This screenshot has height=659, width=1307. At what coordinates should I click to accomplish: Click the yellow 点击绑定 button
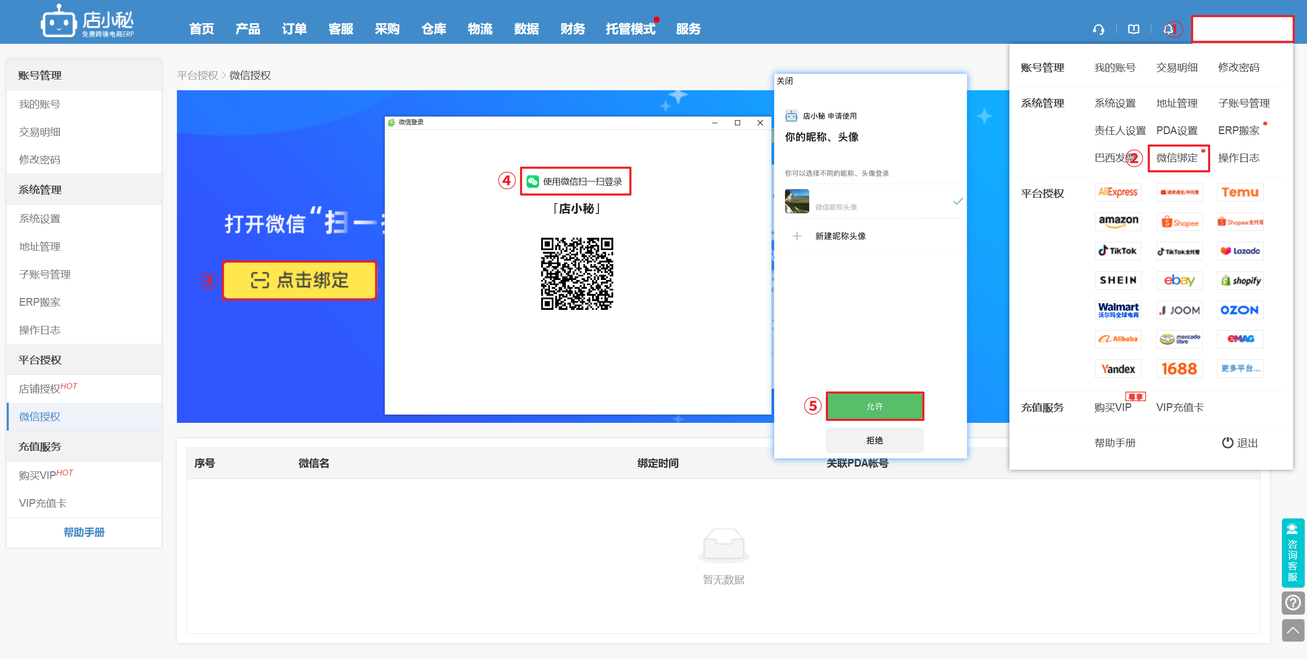click(x=299, y=281)
